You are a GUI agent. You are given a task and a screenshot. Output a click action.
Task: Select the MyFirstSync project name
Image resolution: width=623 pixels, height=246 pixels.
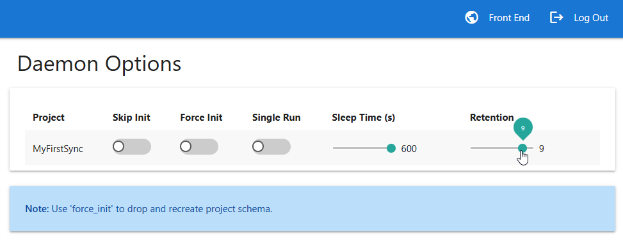[x=58, y=149]
